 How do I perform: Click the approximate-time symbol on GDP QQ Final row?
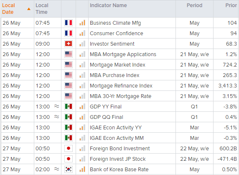tap(56, 117)
